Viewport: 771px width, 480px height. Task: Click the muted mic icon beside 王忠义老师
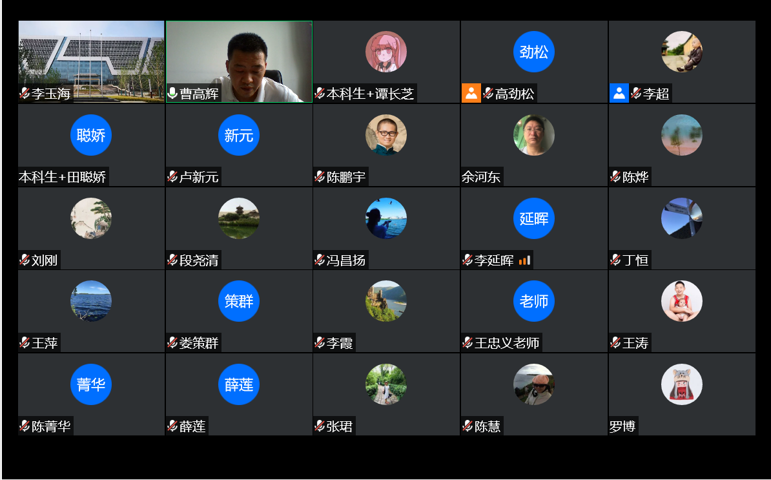coord(468,343)
